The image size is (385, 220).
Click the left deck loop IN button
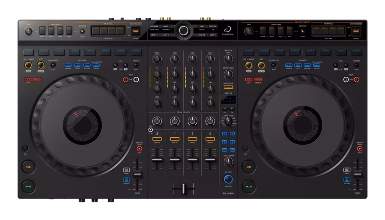click(x=28, y=65)
